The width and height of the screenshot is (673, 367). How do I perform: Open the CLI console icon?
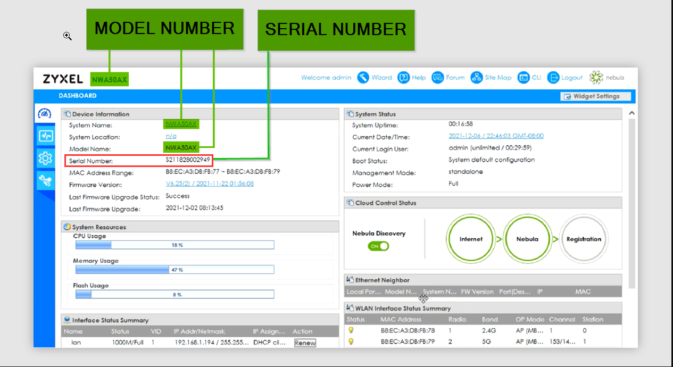point(524,78)
